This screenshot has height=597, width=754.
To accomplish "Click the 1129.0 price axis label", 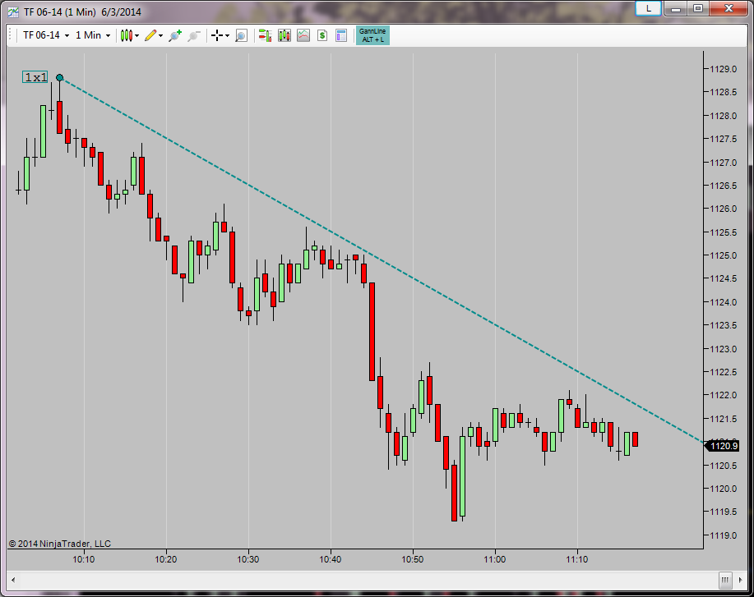I will click(x=724, y=69).
